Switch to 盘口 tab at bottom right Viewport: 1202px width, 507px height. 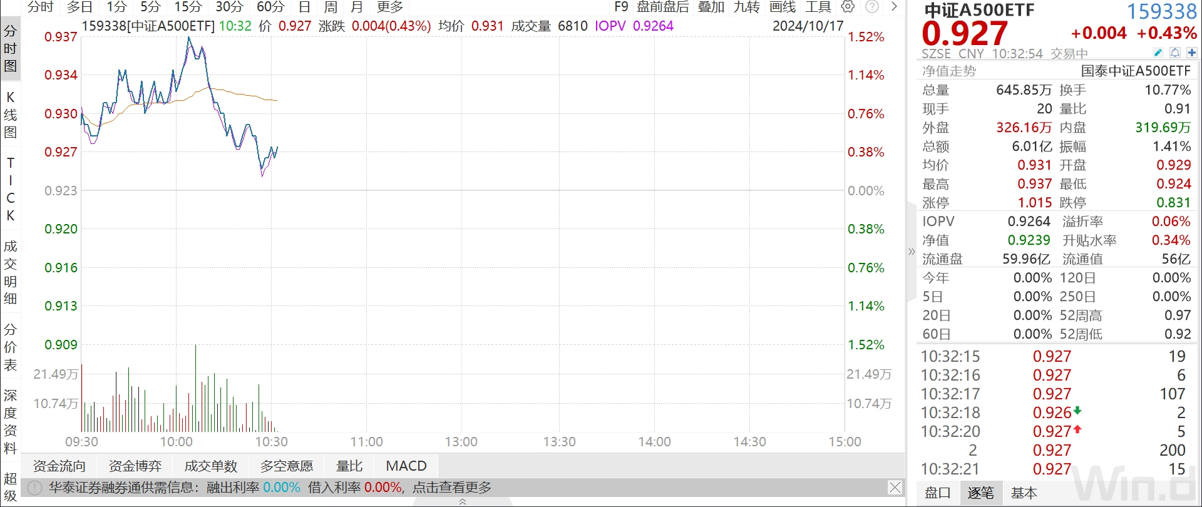[x=938, y=493]
